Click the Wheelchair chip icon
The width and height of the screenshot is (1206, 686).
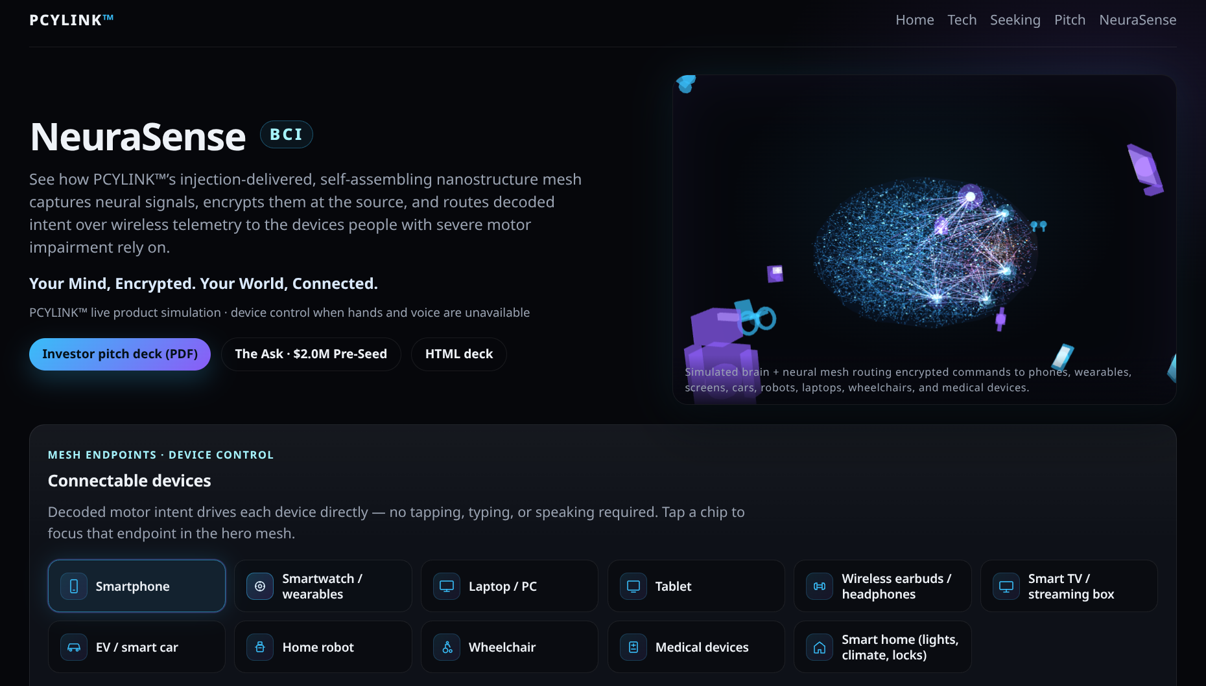coord(447,647)
